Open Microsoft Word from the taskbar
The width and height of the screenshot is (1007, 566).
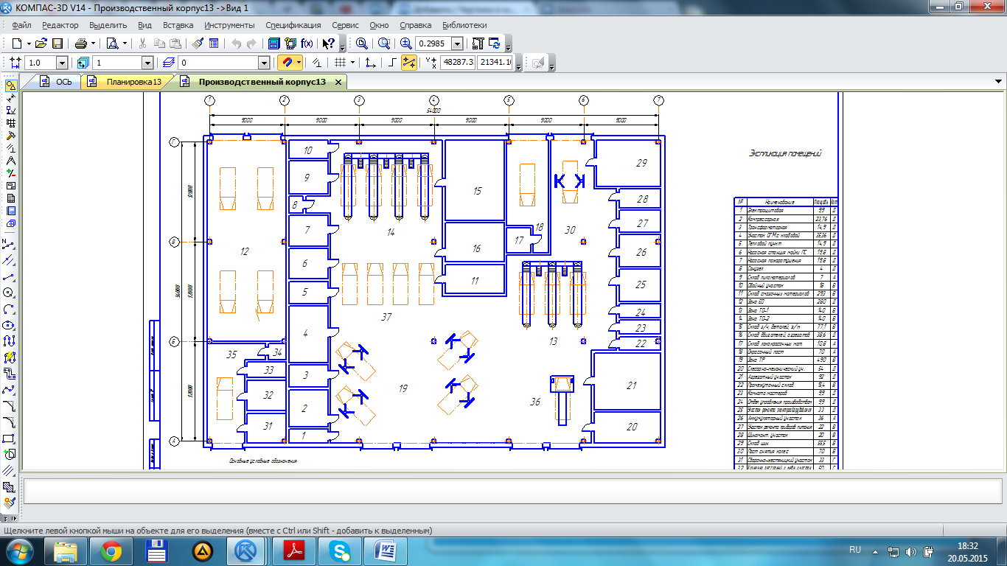coord(384,551)
